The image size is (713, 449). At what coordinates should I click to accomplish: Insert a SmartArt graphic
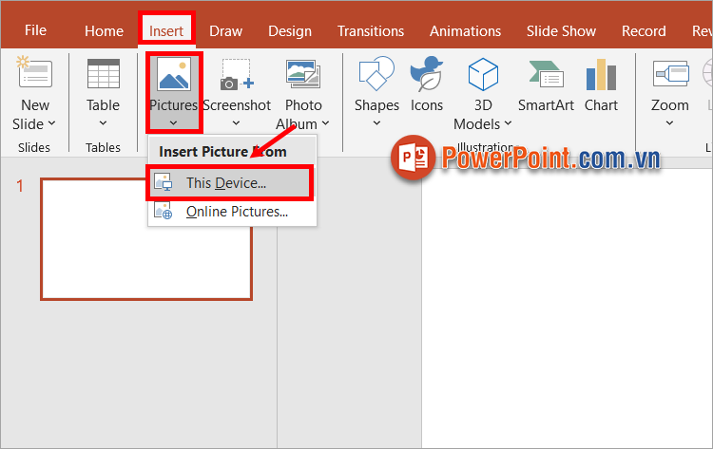click(546, 85)
